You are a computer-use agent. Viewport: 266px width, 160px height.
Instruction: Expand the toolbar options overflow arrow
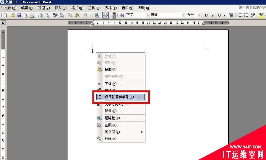114,15
